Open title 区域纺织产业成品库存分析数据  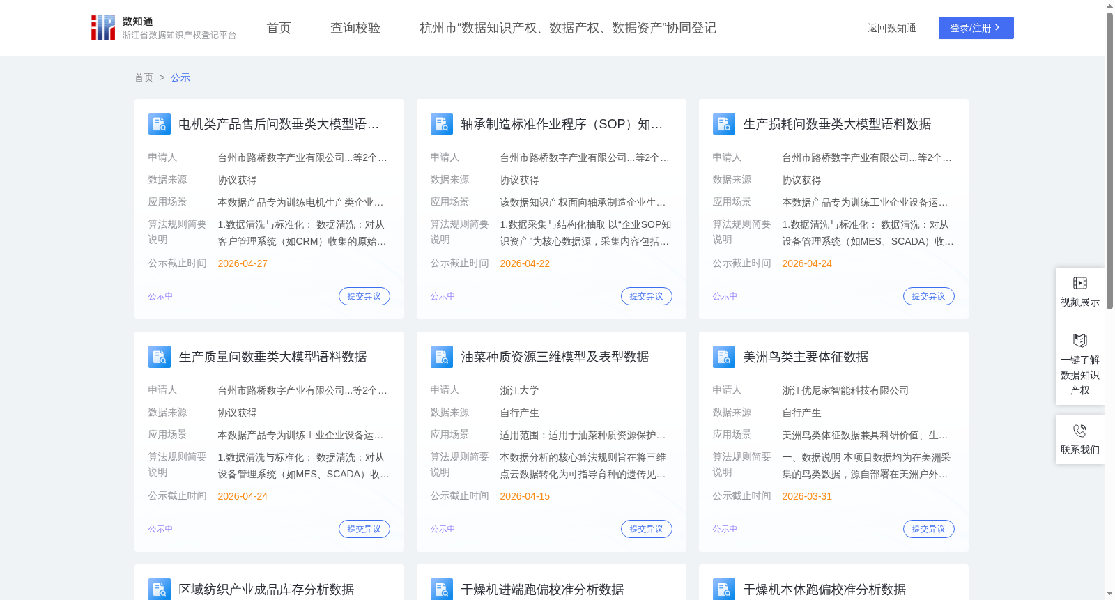[266, 590]
